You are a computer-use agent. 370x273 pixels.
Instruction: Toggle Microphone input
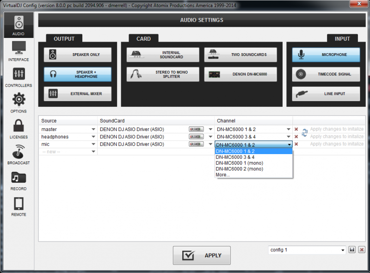point(326,55)
